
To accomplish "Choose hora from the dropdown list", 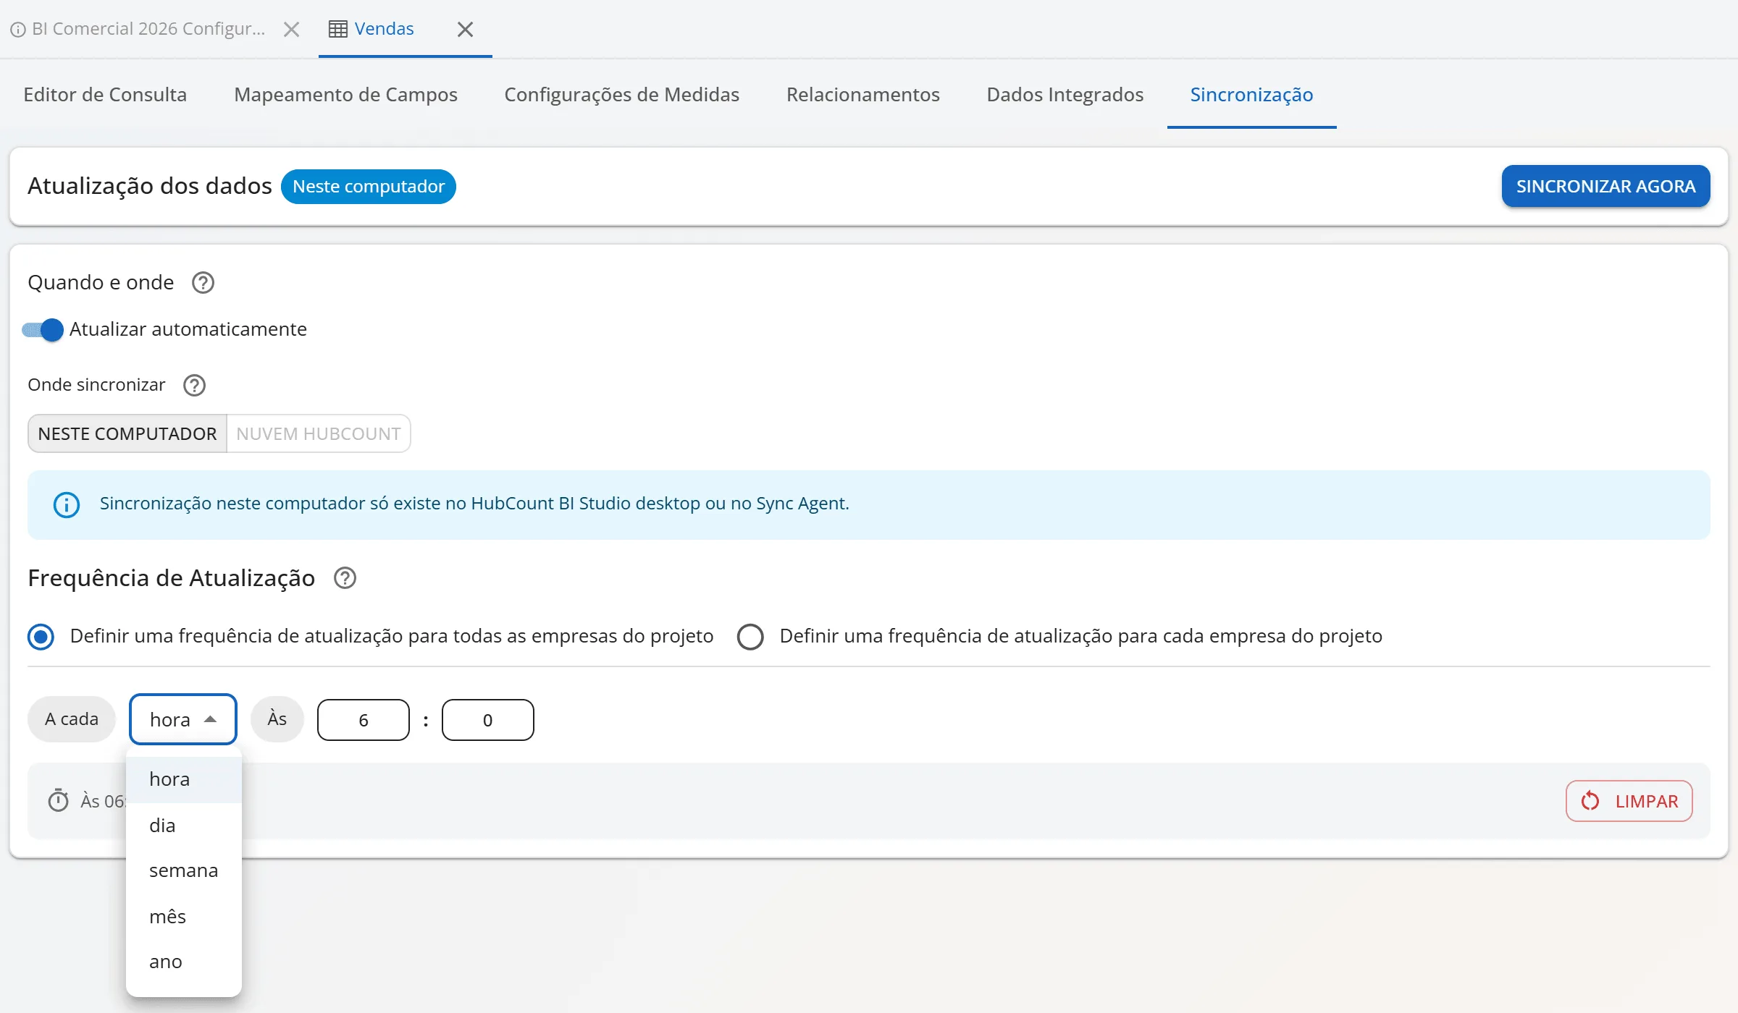I will click(184, 779).
